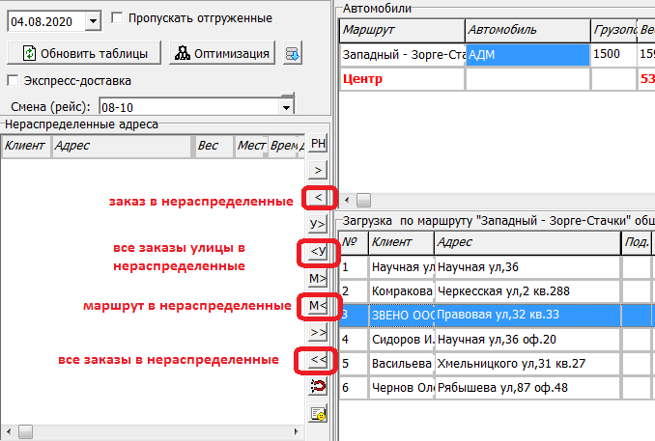Click the 'Оптимизация' button
The image size is (655, 441).
point(222,52)
